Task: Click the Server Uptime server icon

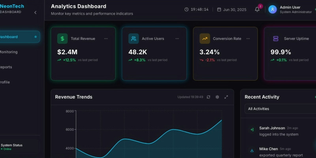Action: click(x=276, y=39)
